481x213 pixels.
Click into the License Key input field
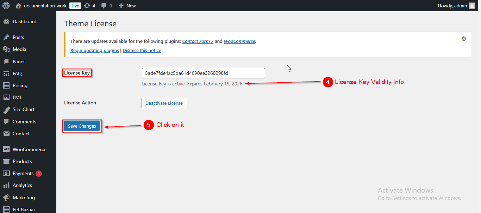pos(203,73)
